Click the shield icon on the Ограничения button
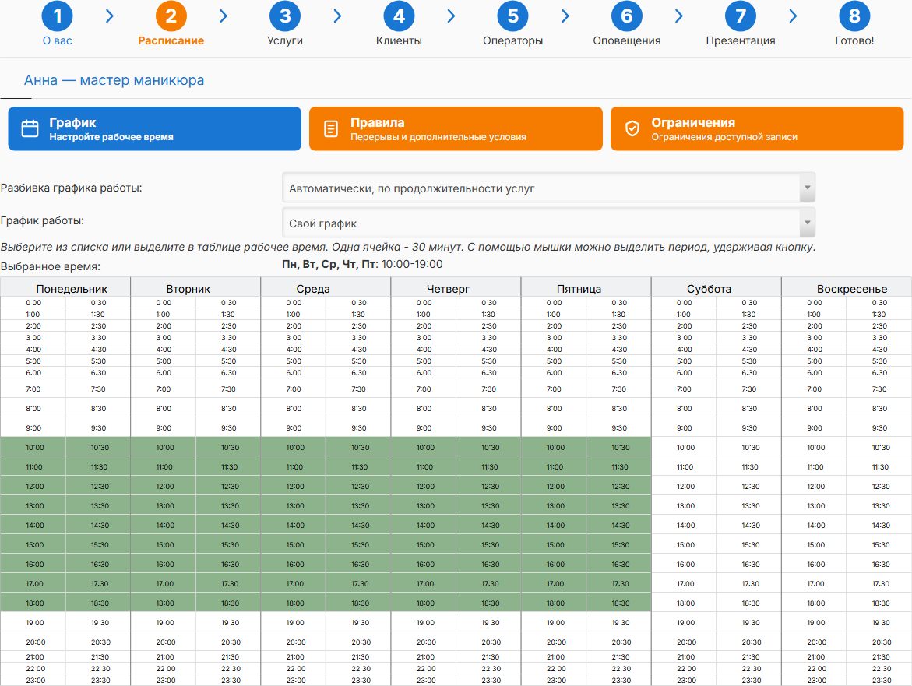912x686 pixels. (632, 128)
